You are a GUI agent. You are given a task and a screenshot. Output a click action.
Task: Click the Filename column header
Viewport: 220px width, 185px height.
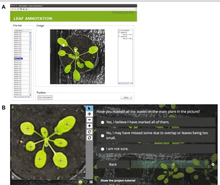click(18, 30)
